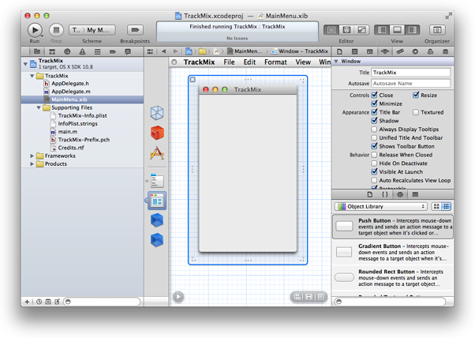Enable Release When Closed
475x338 pixels.
375,155
